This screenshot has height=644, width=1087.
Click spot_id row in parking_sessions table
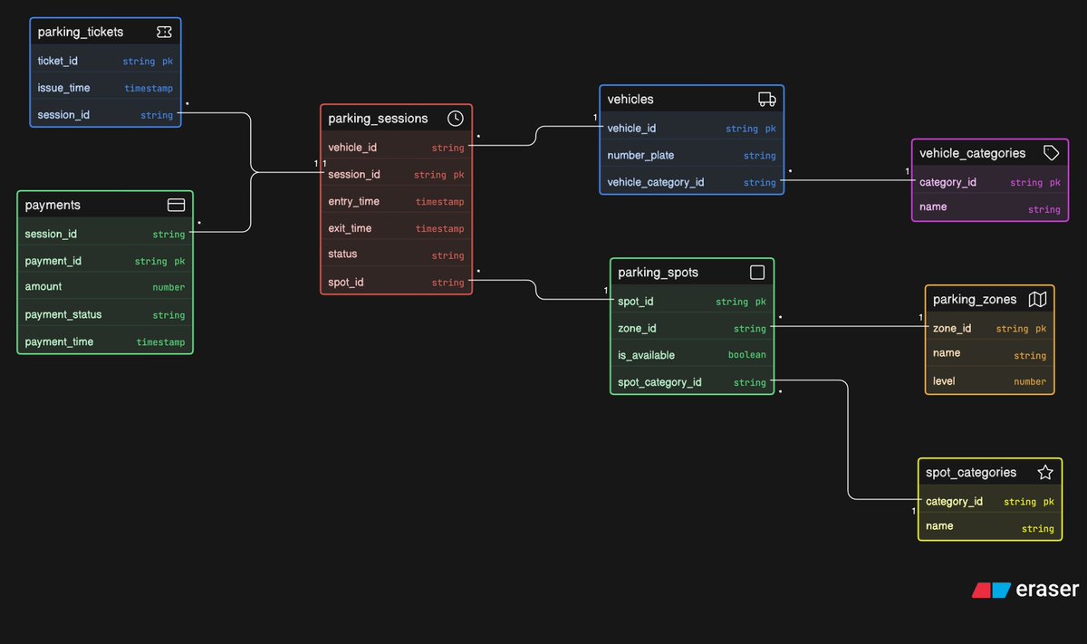[396, 282]
